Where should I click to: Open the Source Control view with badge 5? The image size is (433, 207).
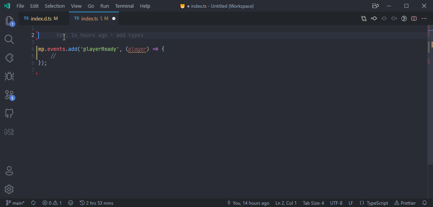tap(10, 95)
